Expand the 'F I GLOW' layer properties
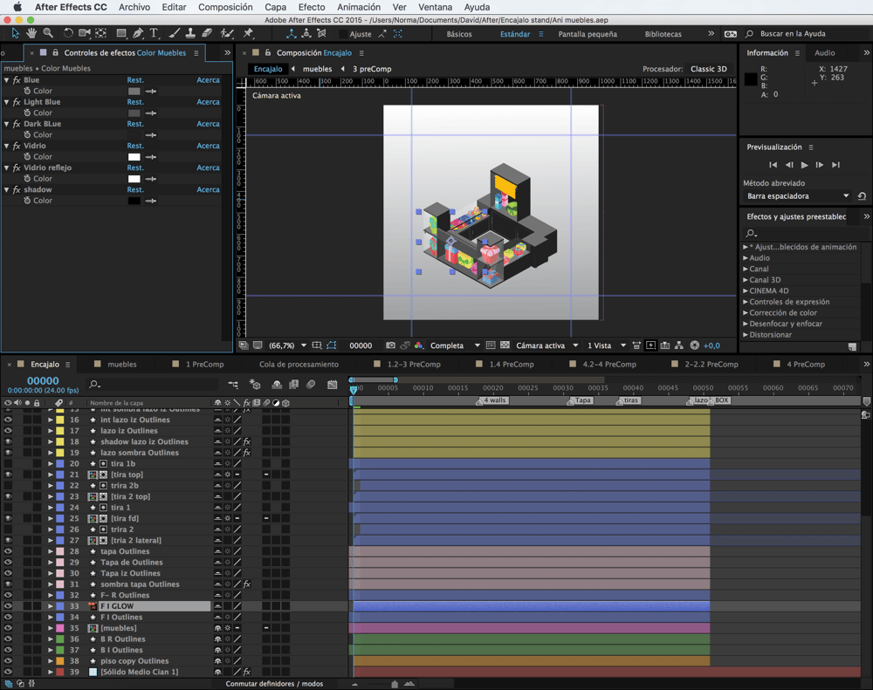The height and width of the screenshot is (690, 873). tap(50, 606)
